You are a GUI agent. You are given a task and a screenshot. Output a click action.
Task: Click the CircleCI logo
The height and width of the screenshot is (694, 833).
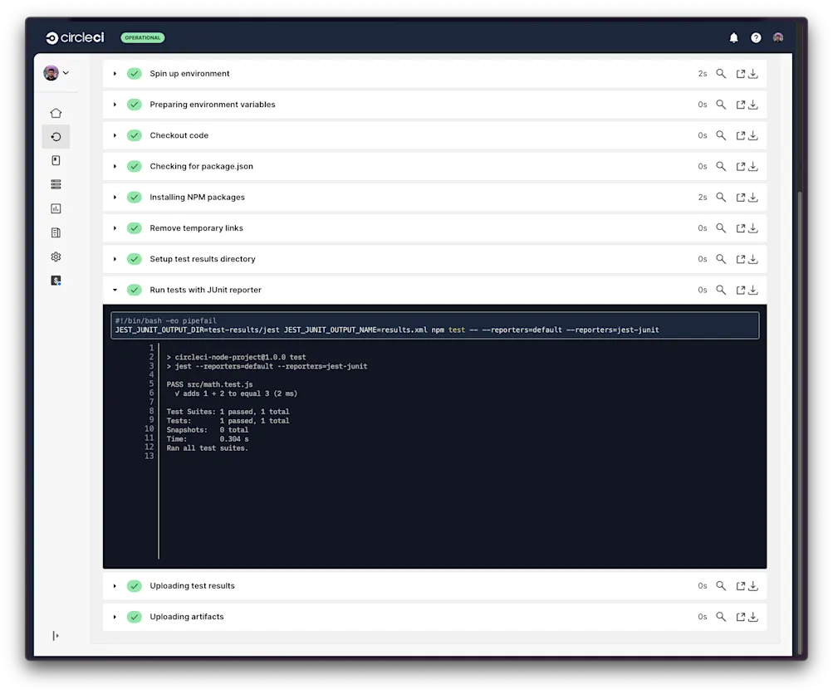(x=74, y=37)
